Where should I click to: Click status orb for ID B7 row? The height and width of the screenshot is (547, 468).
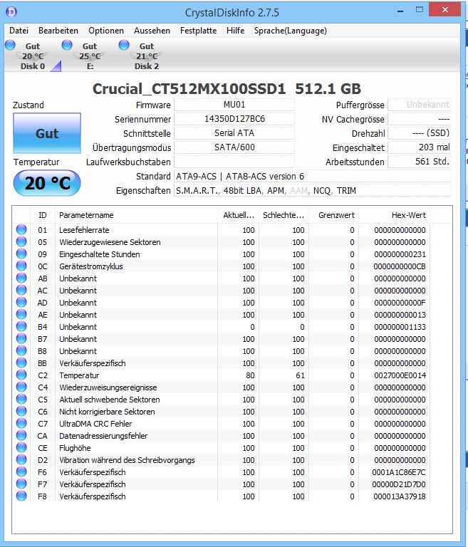[21, 338]
